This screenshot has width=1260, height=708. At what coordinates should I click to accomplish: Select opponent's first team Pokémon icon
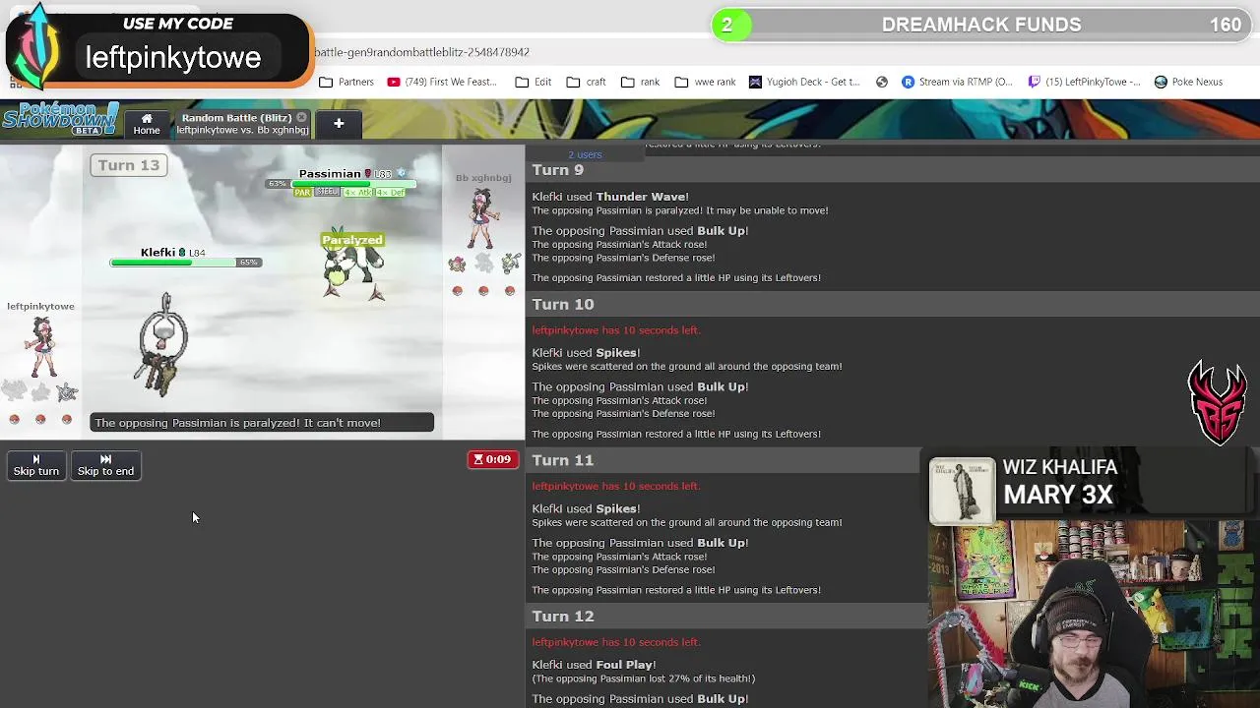tap(457, 264)
